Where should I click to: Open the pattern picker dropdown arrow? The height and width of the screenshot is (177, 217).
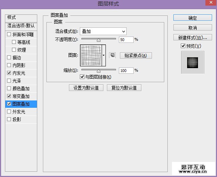pyautogui.click(x=104, y=55)
